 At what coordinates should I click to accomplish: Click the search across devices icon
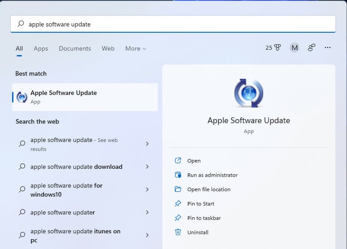312,47
